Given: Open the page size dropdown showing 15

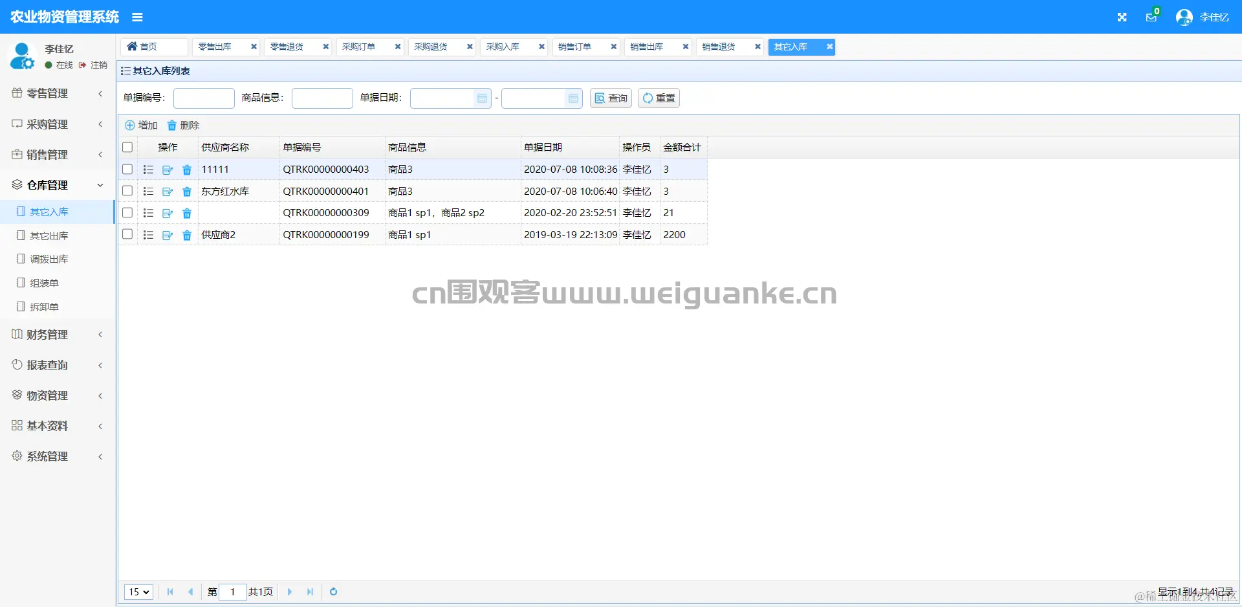Looking at the screenshot, I should coord(138,591).
